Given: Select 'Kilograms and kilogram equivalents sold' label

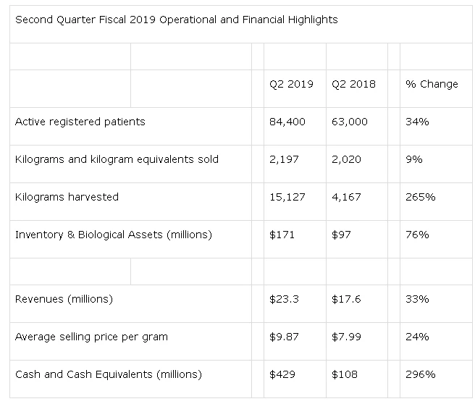Looking at the screenshot, I should (x=117, y=159).
